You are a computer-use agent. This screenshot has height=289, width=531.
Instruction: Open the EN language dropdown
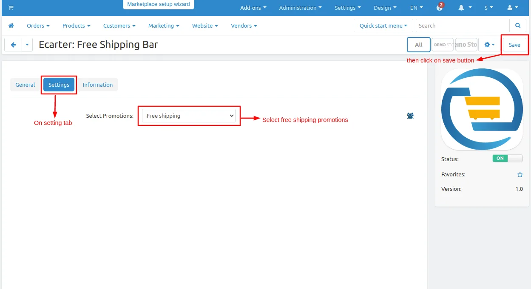416,8
